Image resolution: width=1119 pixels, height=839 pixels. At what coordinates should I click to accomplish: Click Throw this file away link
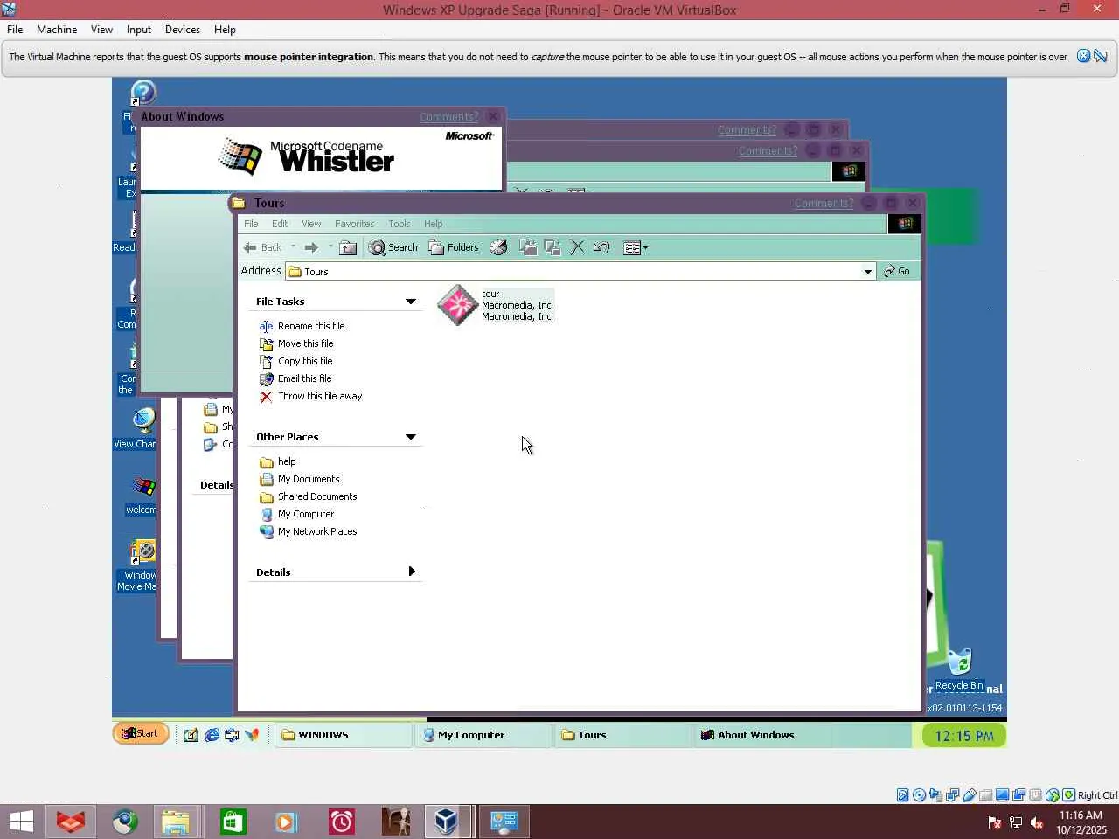[x=320, y=396]
